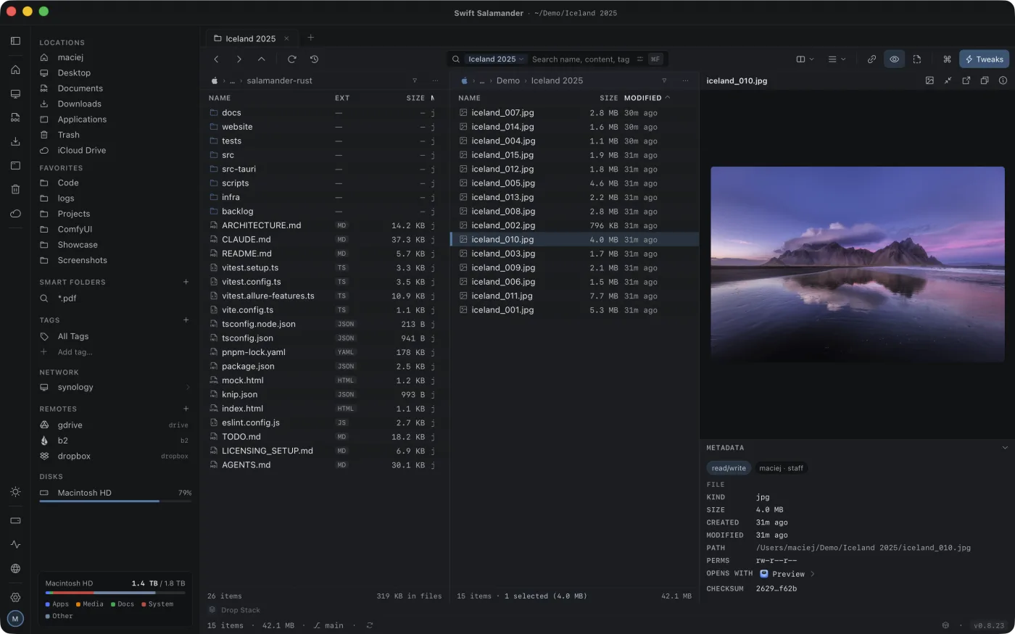Open the navigation history clock icon

(x=314, y=59)
